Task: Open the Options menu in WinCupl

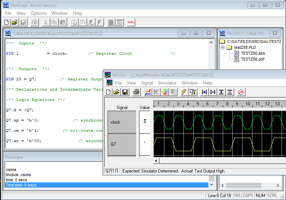Action: (39, 13)
